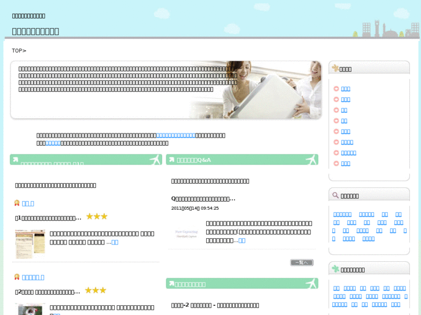This screenshot has width=421, height=315.
Task: Open thumbnail of the first-ranked site
Action: (30, 244)
